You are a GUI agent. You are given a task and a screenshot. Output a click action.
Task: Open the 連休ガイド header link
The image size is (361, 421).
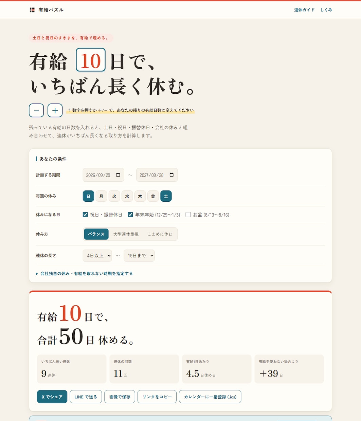coord(304,10)
